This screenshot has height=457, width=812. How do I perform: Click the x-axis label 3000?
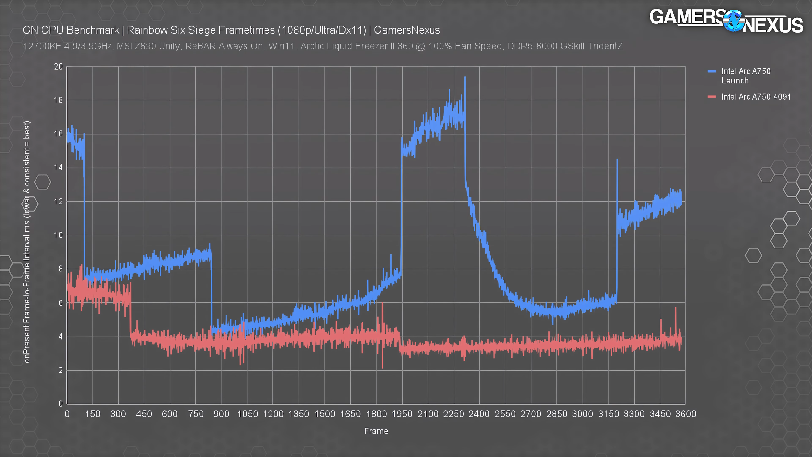pos(583,414)
